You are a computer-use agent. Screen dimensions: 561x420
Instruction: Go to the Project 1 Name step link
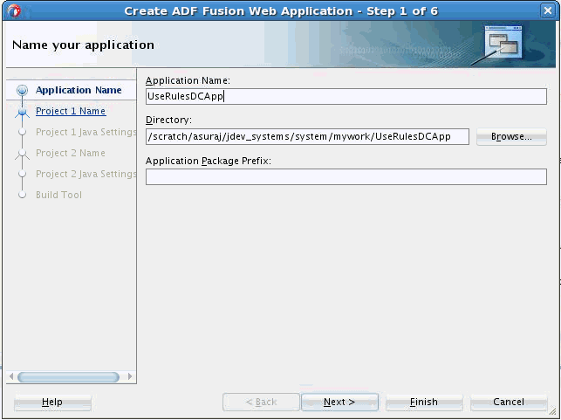pos(71,111)
